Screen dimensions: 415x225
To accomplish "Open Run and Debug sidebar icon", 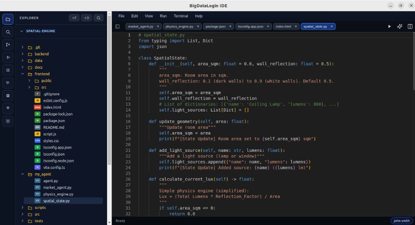I will 8,57.
